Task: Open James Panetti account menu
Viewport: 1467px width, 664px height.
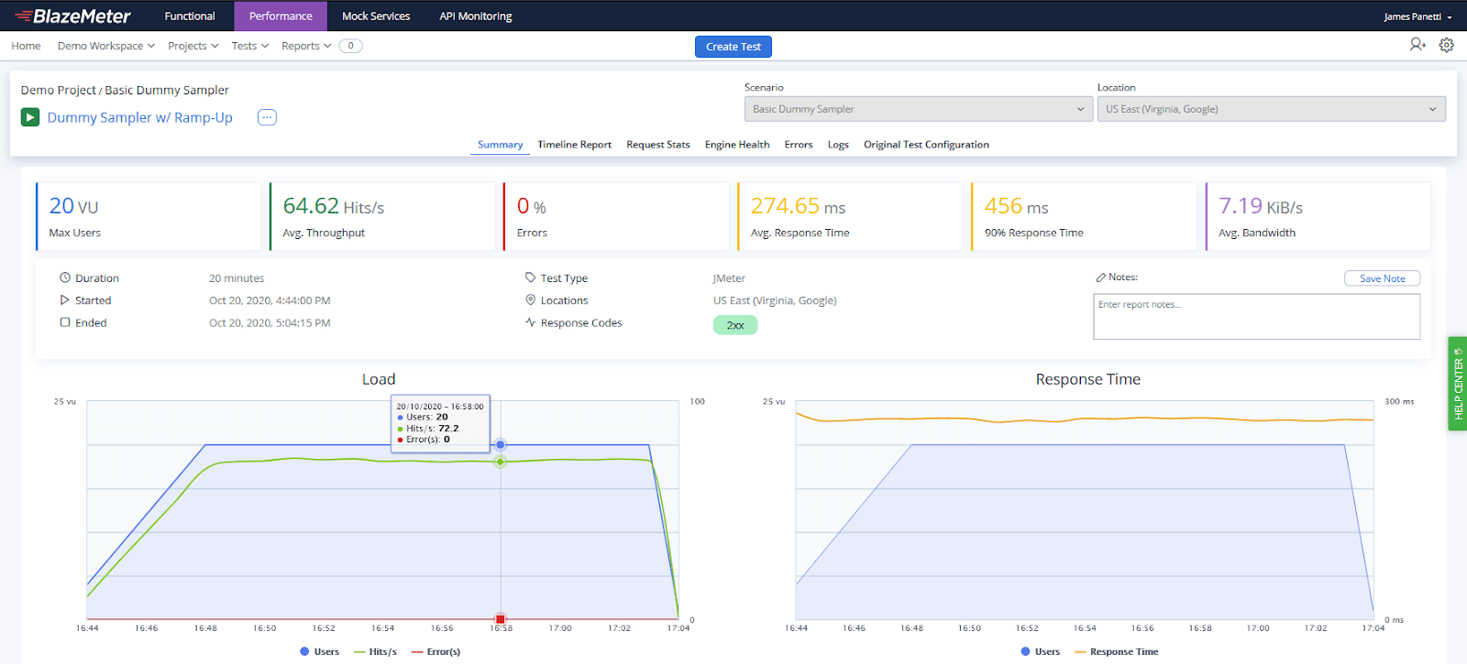Action: (1417, 16)
